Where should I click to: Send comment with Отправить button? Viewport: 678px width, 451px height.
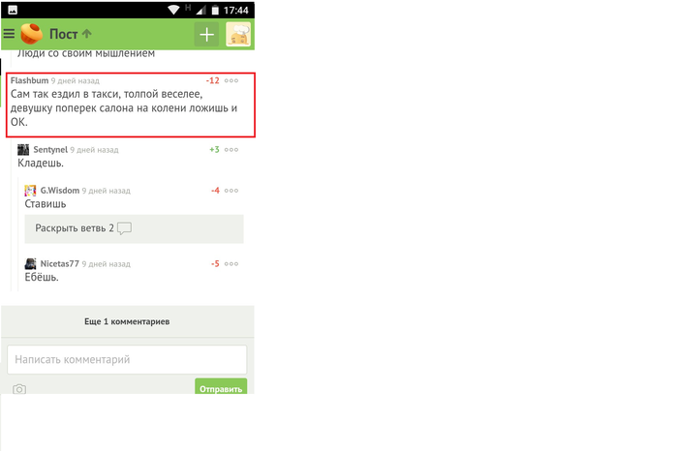pos(221,386)
